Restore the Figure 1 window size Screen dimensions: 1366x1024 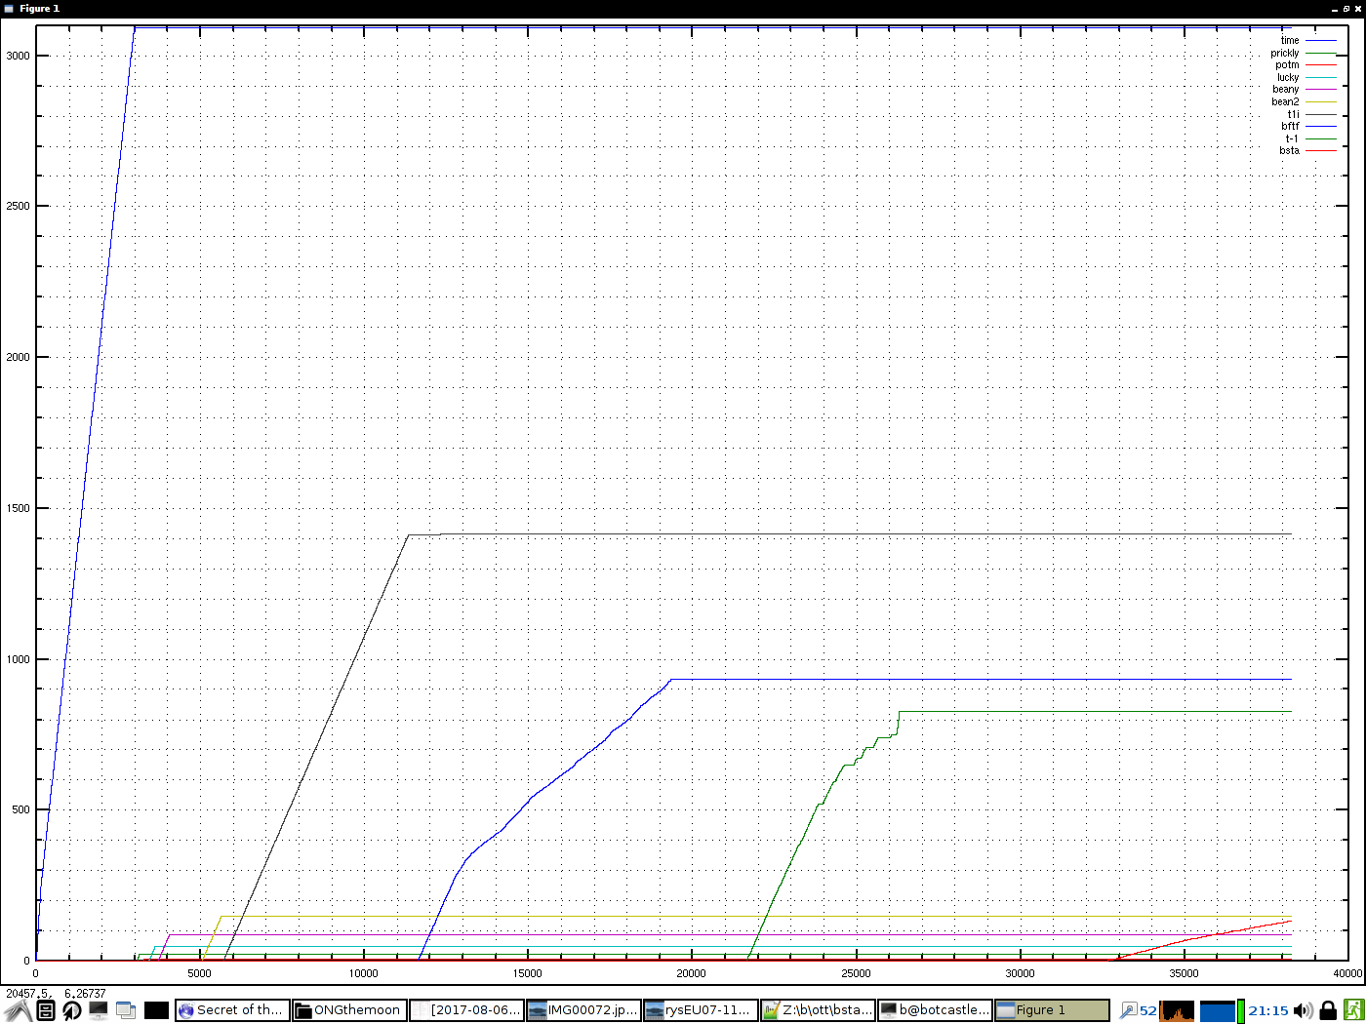pos(1346,9)
